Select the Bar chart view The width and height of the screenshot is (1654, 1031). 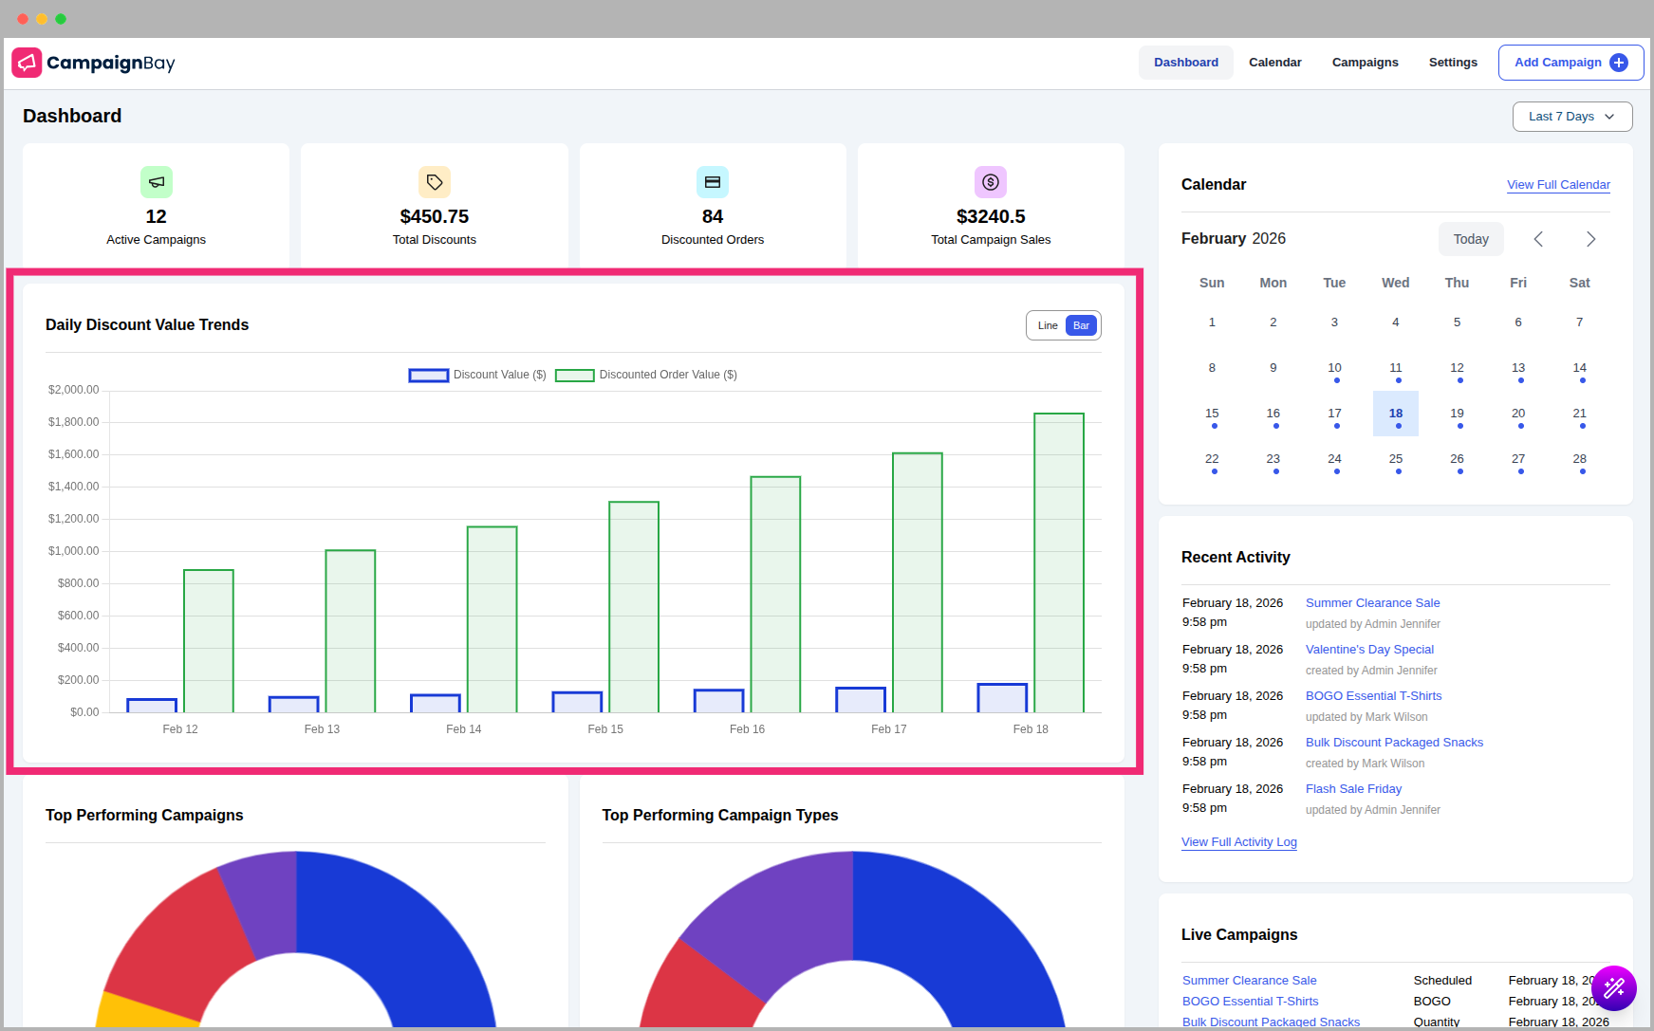(1081, 325)
